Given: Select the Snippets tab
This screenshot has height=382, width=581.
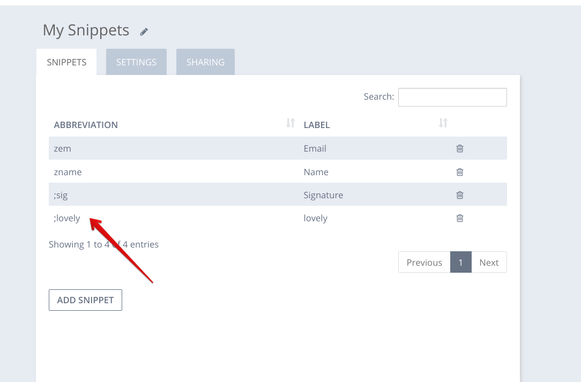Looking at the screenshot, I should click(x=66, y=62).
